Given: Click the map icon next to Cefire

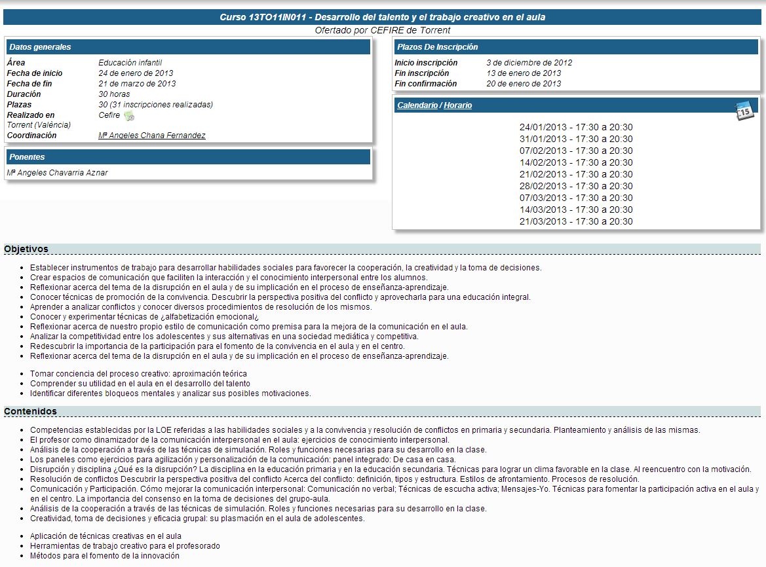Looking at the screenshot, I should click(129, 116).
